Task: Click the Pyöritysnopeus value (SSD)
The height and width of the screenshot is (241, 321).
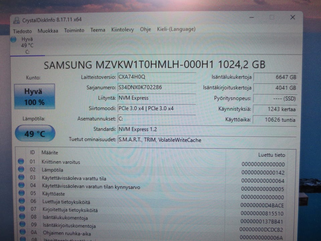Action: click(x=275, y=98)
